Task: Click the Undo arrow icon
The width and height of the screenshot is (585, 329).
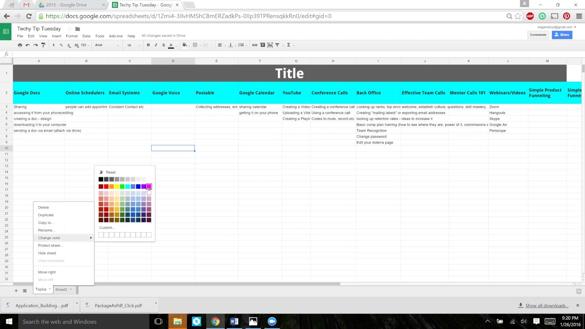Action: [x=27, y=45]
